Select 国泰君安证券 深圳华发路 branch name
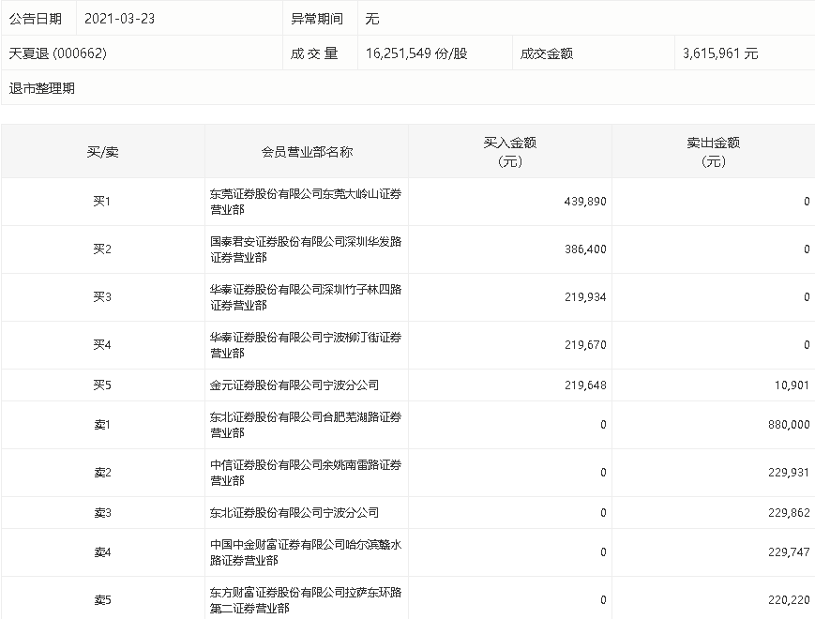This screenshot has height=619, width=815. [306, 249]
